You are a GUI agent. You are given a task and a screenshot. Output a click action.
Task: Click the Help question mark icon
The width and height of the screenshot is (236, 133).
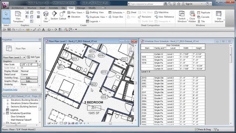pyautogui.click(x=207, y=4)
